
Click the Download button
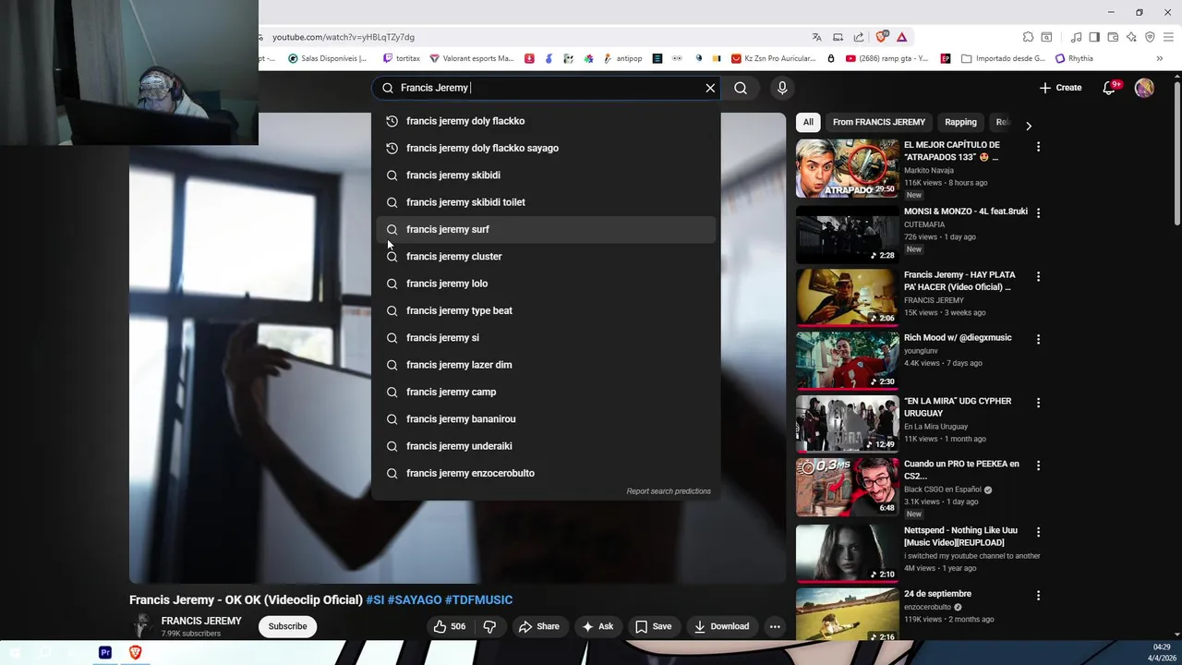pyautogui.click(x=721, y=626)
